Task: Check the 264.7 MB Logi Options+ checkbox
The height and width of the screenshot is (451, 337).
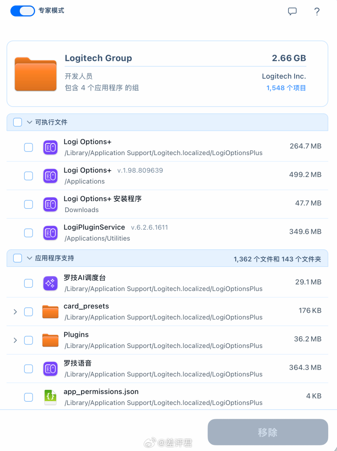Action: 28,147
